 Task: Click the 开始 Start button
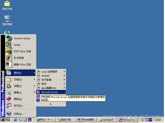pyautogui.click(x=5, y=120)
